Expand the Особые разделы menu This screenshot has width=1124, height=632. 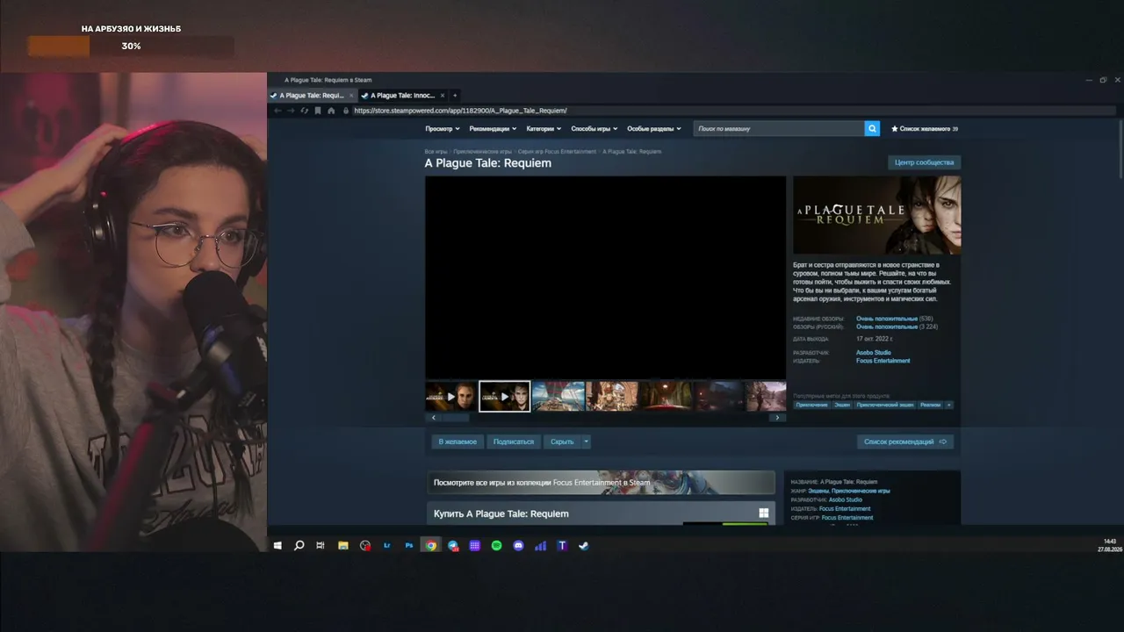coord(654,129)
